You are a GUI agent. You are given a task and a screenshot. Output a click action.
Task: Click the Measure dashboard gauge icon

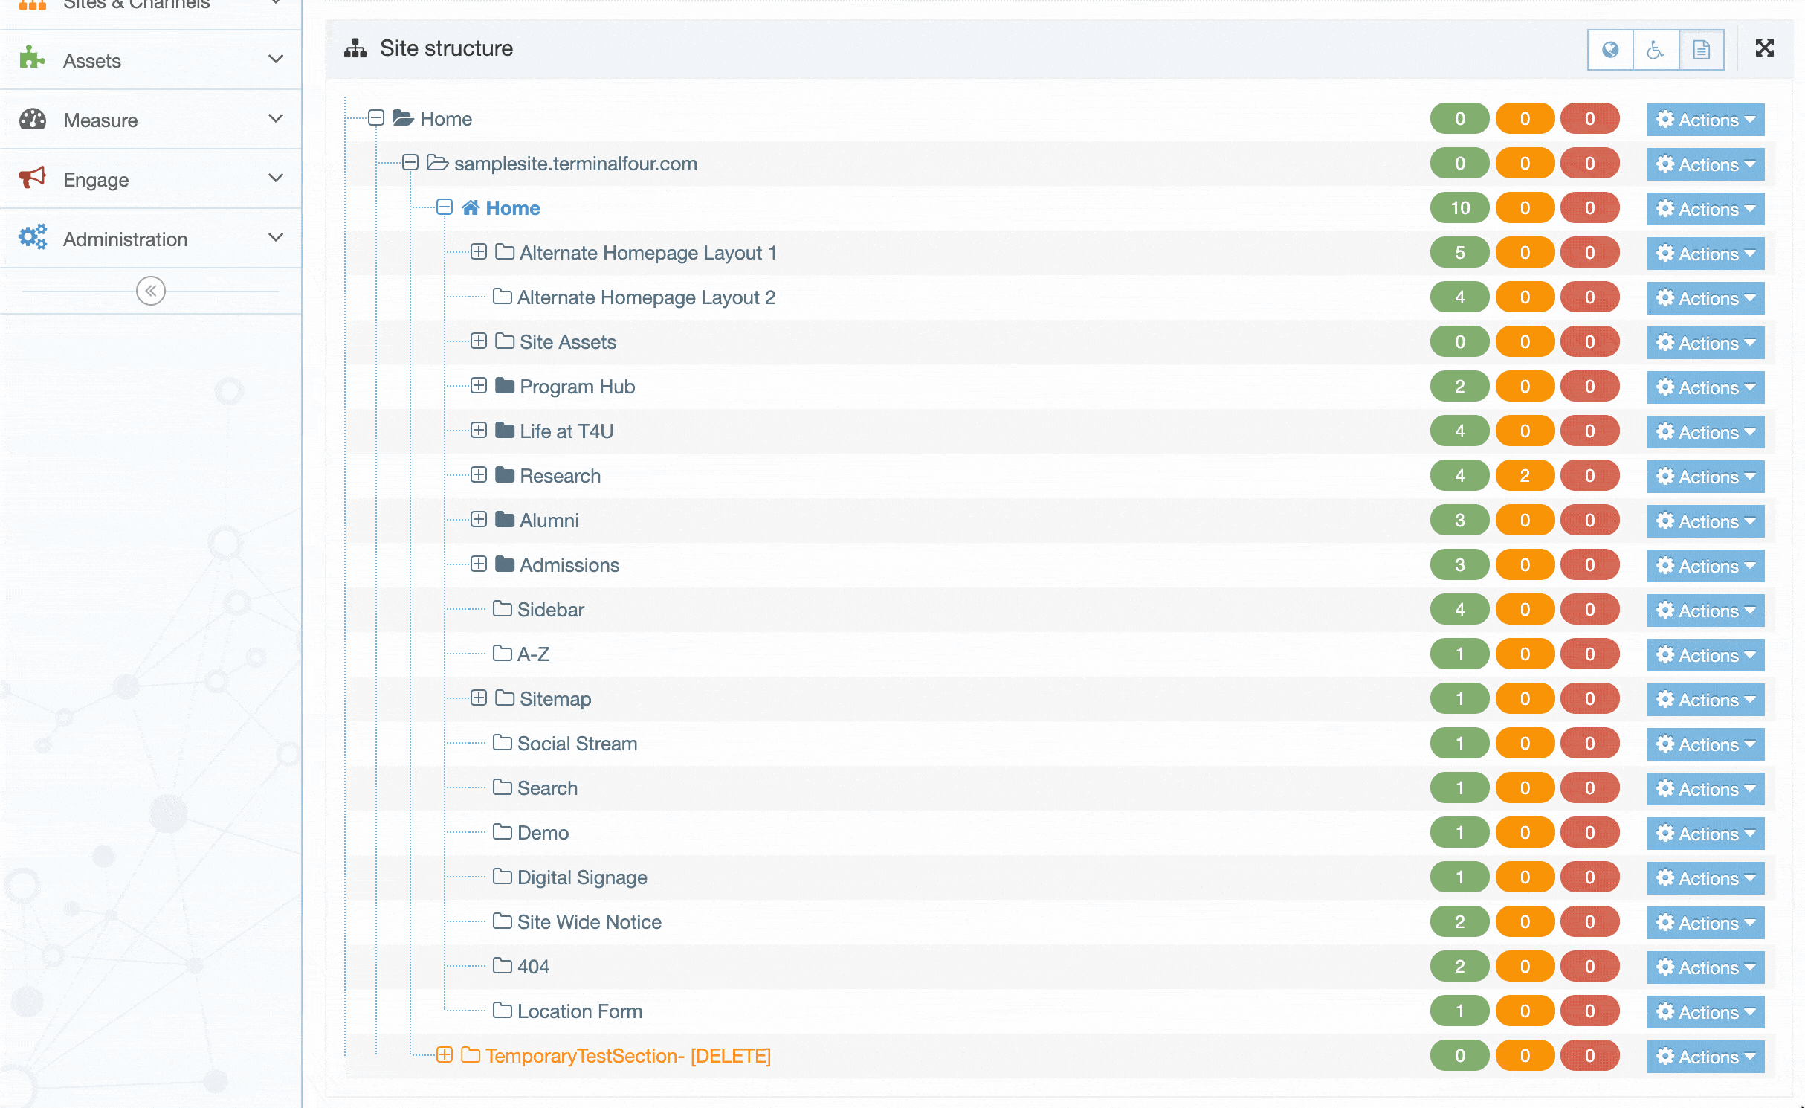(x=33, y=120)
